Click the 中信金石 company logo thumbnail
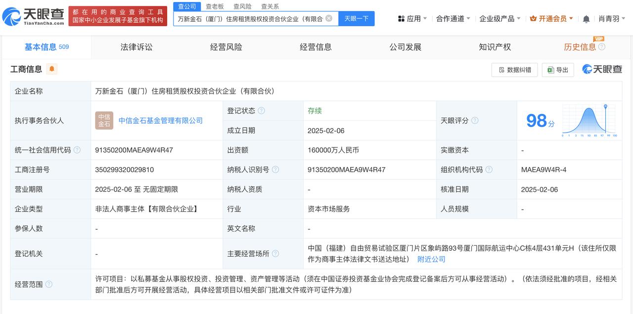This screenshot has height=314, width=633. point(104,121)
